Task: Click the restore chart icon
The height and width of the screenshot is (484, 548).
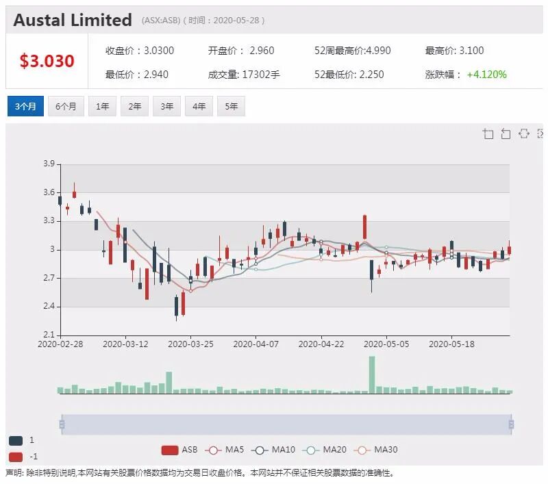Action: coord(523,133)
